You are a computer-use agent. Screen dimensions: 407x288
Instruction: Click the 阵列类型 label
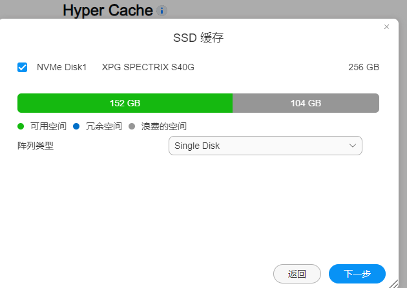(x=36, y=146)
